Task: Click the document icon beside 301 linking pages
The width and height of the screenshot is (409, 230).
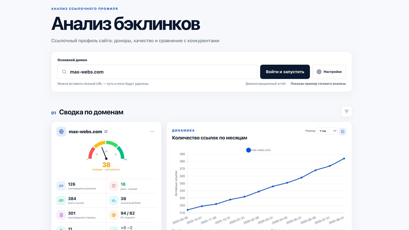Action: (61, 215)
